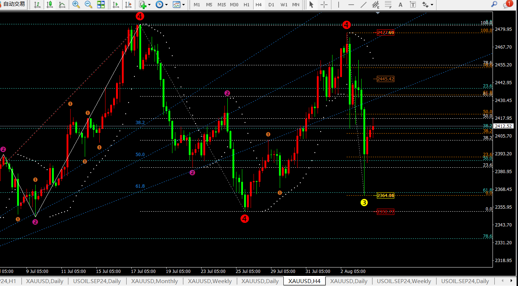
Task: Pick the horizontal line drawing tool
Action: [x=351, y=4]
